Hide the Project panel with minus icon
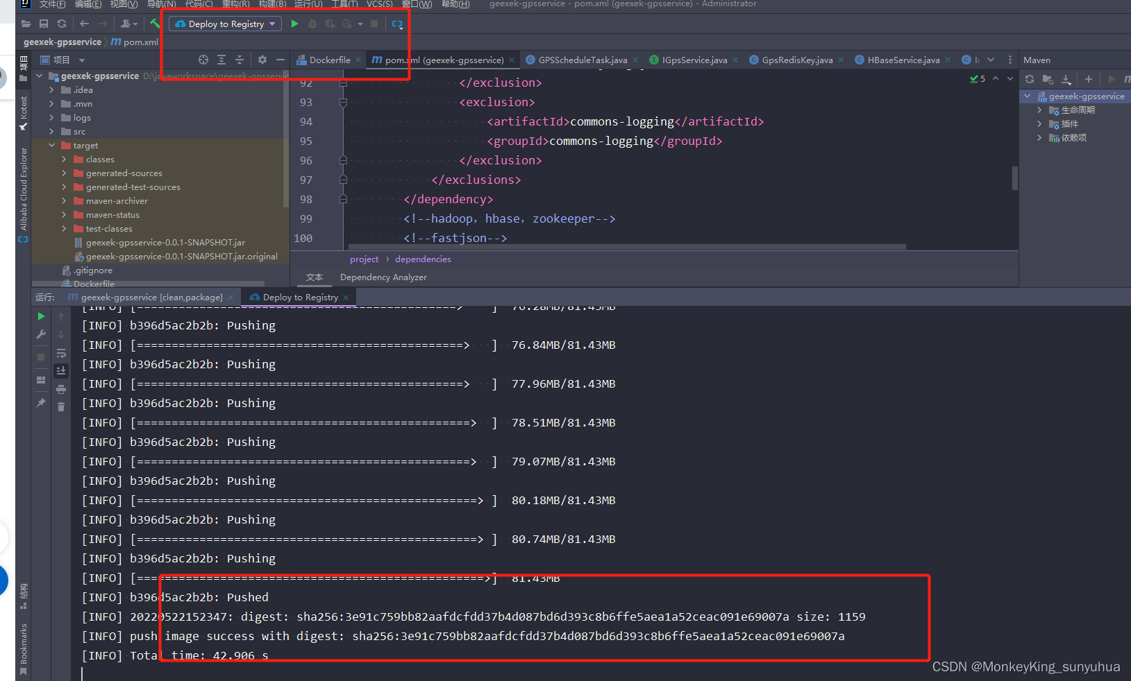This screenshot has height=681, width=1131. pos(280,60)
